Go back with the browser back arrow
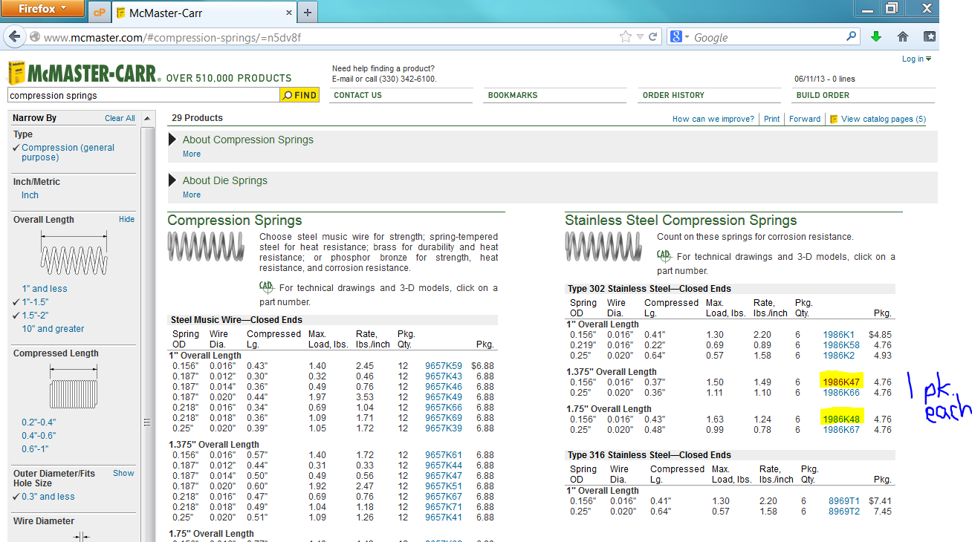The image size is (972, 542). coord(16,36)
